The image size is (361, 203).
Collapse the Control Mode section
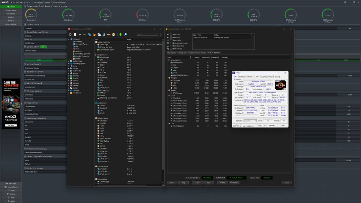click(x=25, y=24)
